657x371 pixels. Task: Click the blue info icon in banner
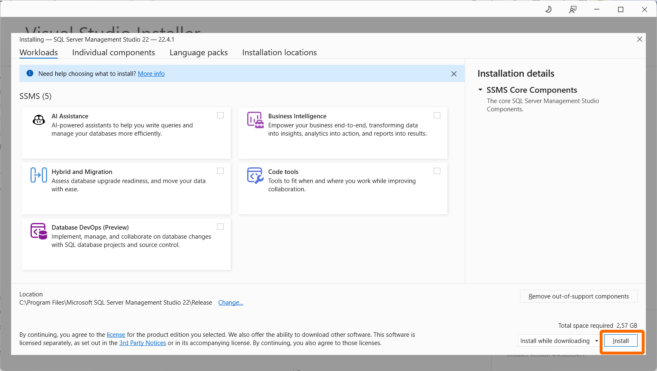tap(30, 73)
